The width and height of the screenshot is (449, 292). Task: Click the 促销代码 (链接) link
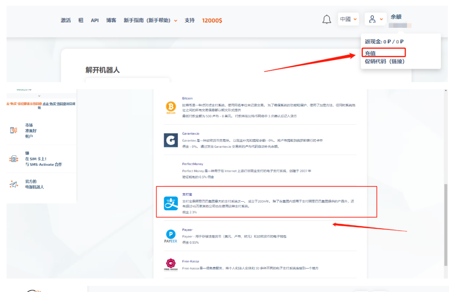click(x=384, y=61)
